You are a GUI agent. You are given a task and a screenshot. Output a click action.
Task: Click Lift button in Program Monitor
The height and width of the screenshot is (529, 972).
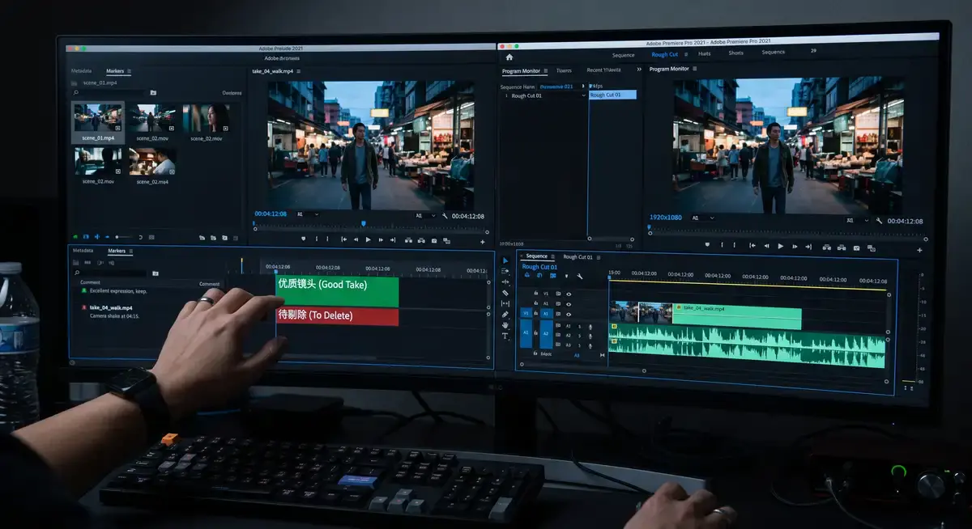(x=827, y=248)
